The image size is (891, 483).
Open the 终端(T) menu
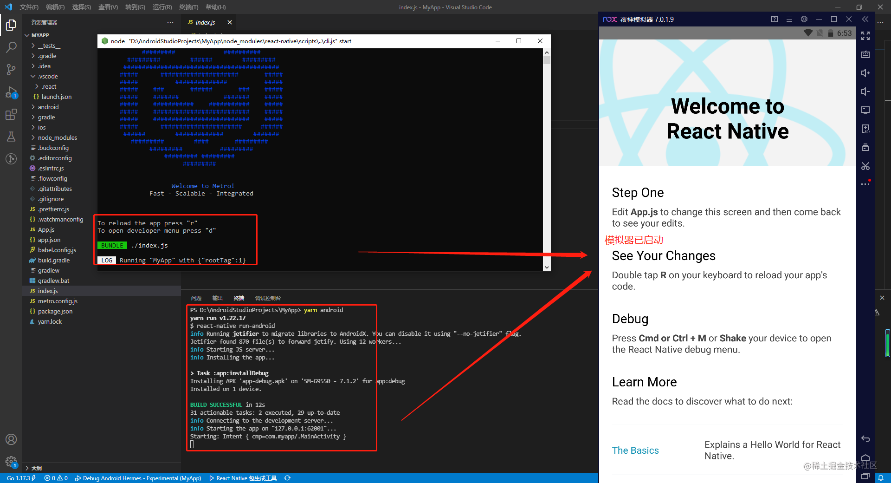tap(188, 7)
